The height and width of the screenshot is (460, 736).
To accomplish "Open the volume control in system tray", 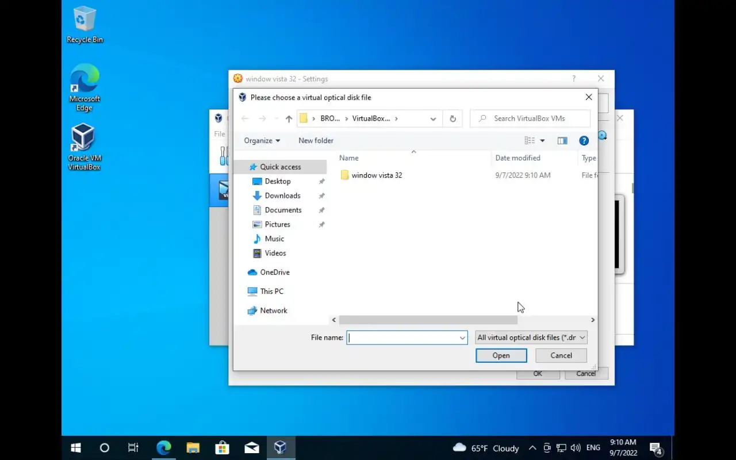I will click(x=576, y=448).
